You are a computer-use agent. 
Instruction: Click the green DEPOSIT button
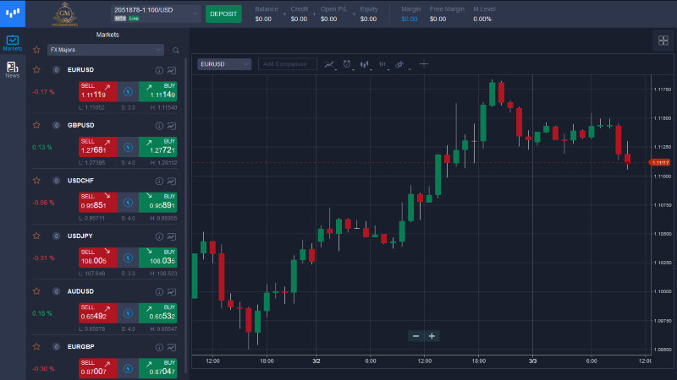pos(223,14)
